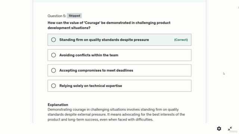Click the 'Skipped' status badge
The width and height of the screenshot is (239, 134).
point(74,16)
